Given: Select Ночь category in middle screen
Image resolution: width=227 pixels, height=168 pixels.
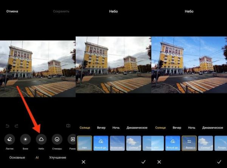Looking at the screenshot, I should pyautogui.click(x=116, y=128).
